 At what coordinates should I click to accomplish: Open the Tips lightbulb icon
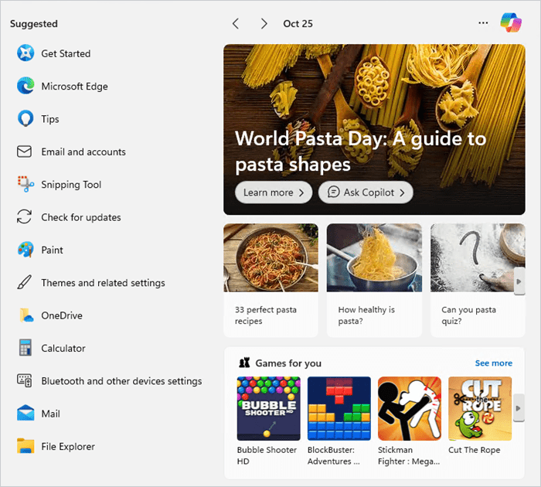(26, 119)
